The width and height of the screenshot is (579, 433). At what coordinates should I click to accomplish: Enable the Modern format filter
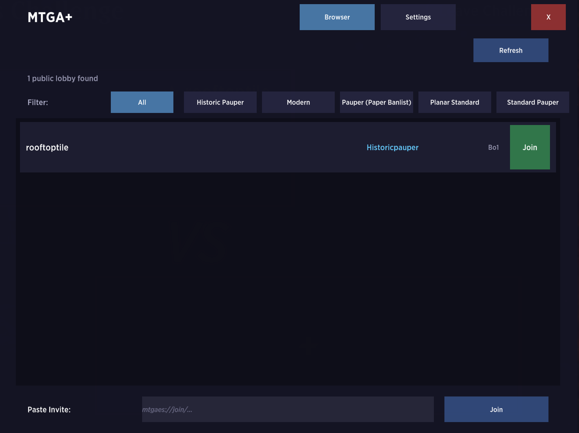pos(298,102)
